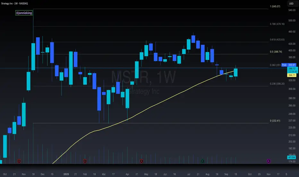Click 192.50 on the price axis
The width and height of the screenshot is (299, 177).
point(292,148)
